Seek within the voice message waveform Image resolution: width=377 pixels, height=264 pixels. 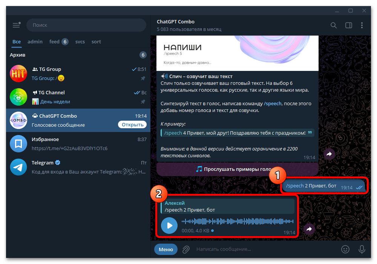pos(237,221)
